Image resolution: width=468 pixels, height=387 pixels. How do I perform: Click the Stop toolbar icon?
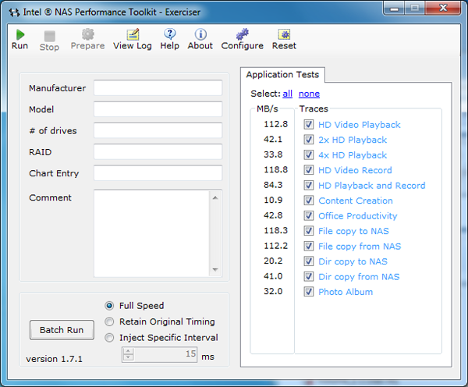50,36
